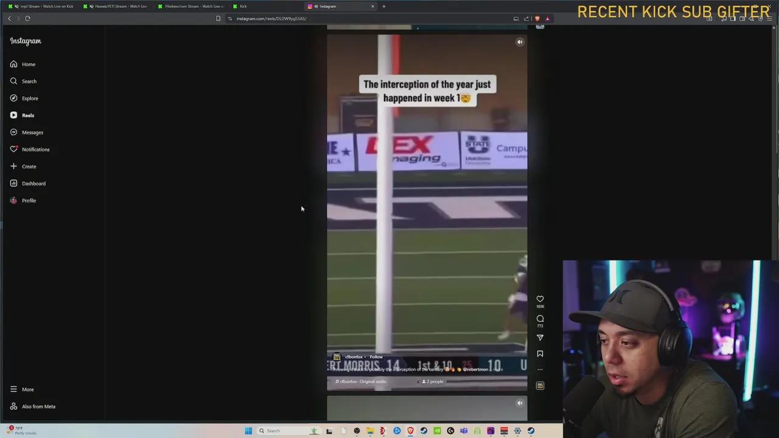Open Notifications in the sidebar

click(x=29, y=149)
